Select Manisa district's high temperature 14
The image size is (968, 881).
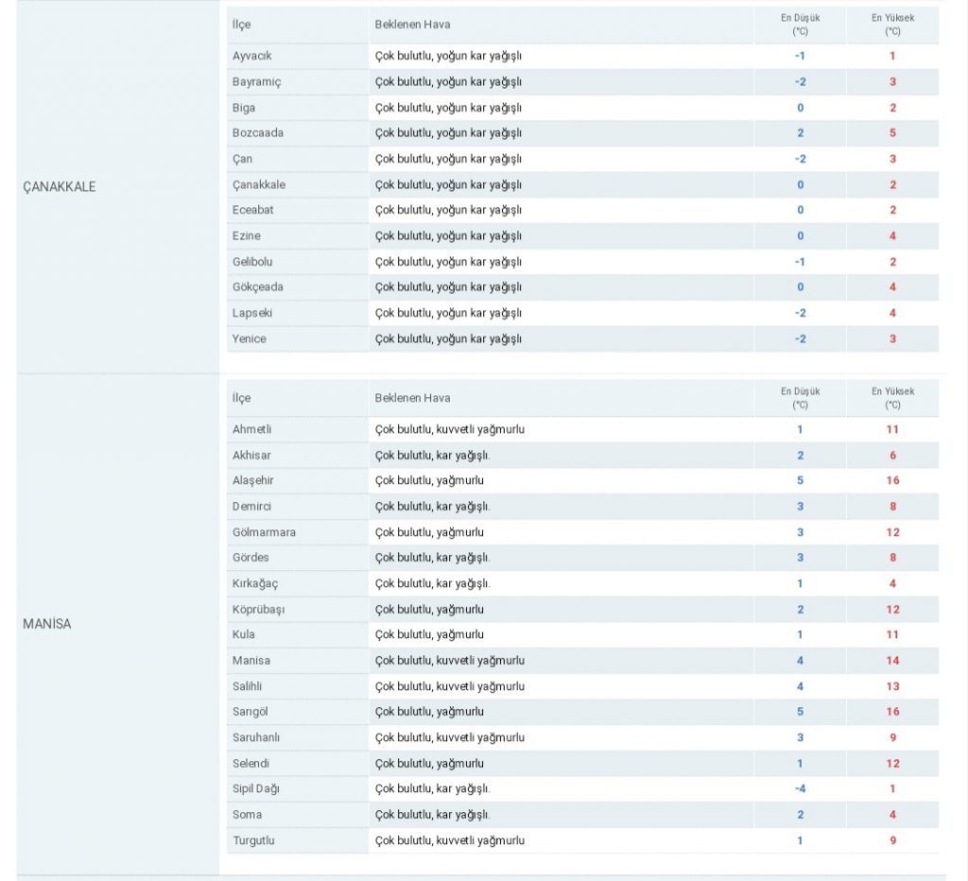click(892, 661)
